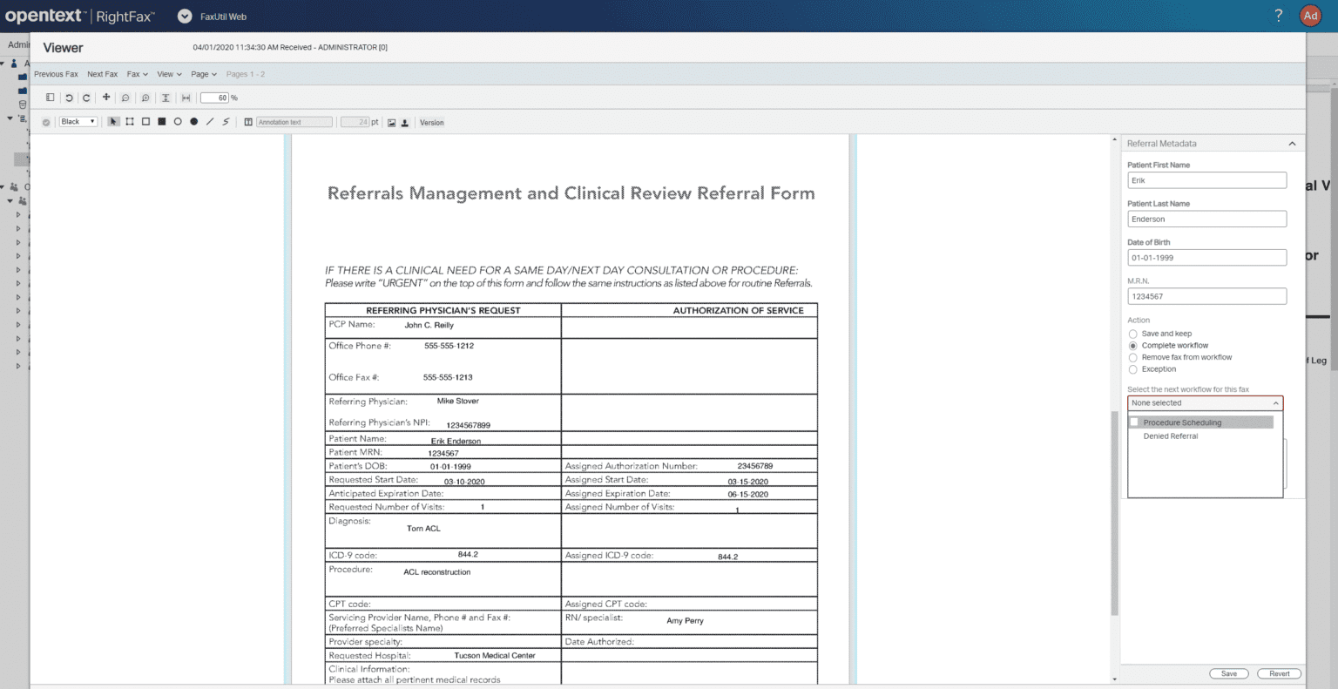Screen dimensions: 1338x689
Task: Choose the Save and keep action
Action: (1133, 334)
